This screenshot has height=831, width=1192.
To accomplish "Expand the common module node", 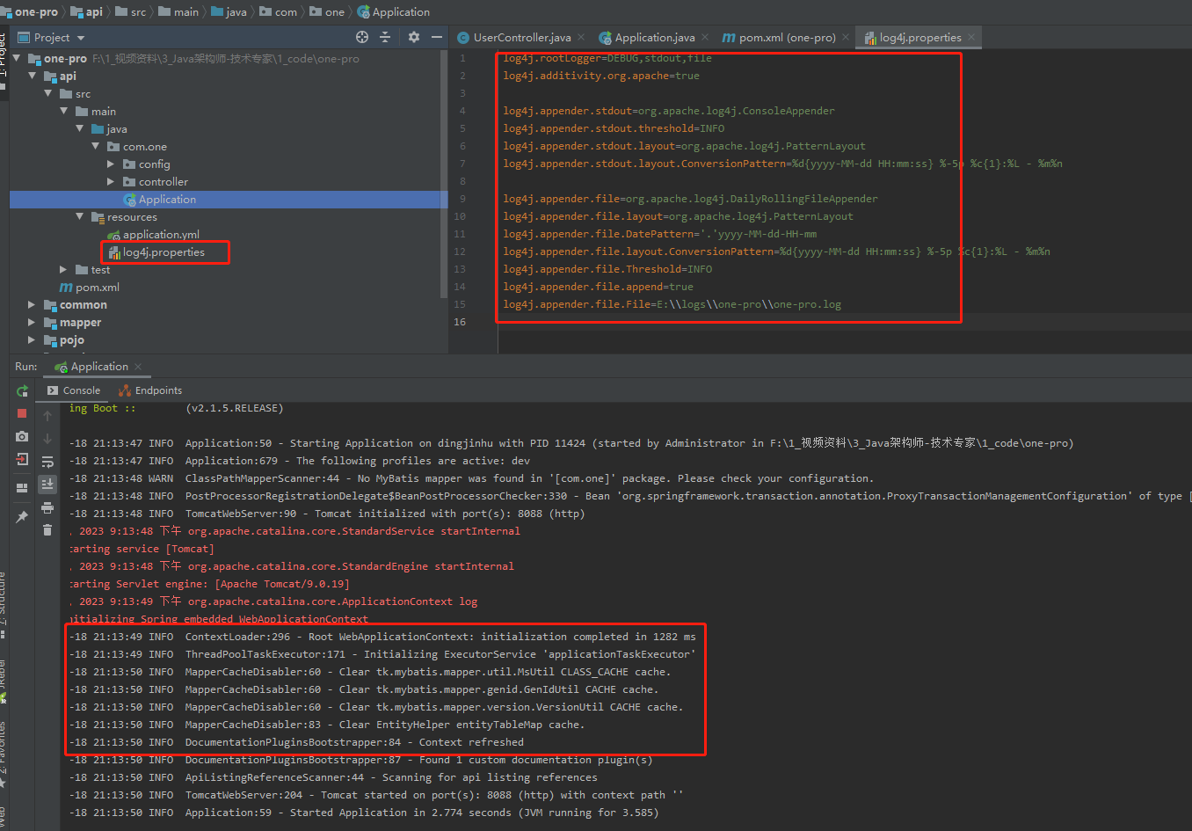I will (32, 304).
